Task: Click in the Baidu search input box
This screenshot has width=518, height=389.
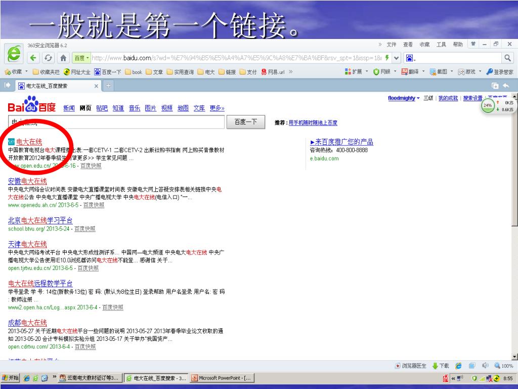Action: point(116,122)
